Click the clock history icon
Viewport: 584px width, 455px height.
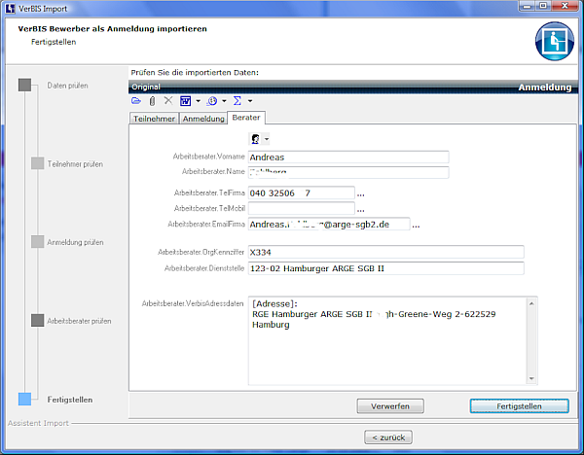pyautogui.click(x=211, y=100)
